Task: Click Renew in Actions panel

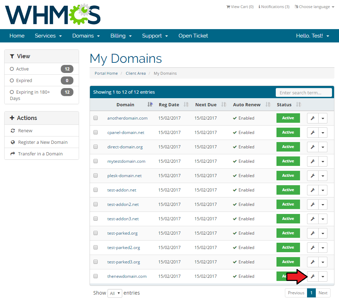Action: tap(41, 130)
